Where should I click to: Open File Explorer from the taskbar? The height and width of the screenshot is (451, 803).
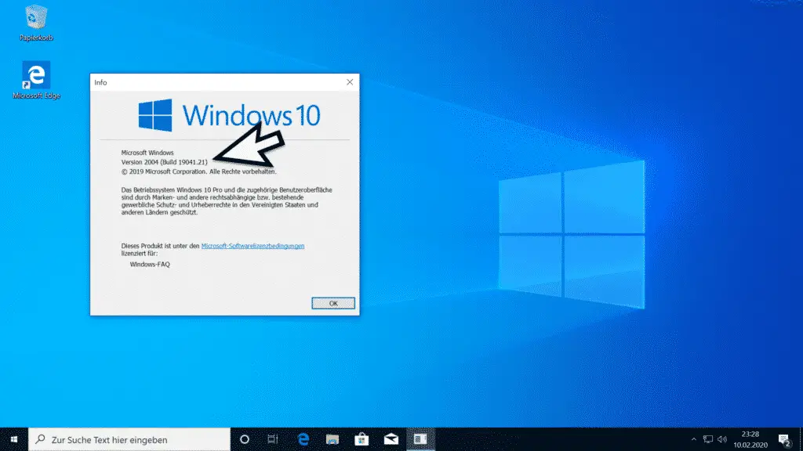332,439
